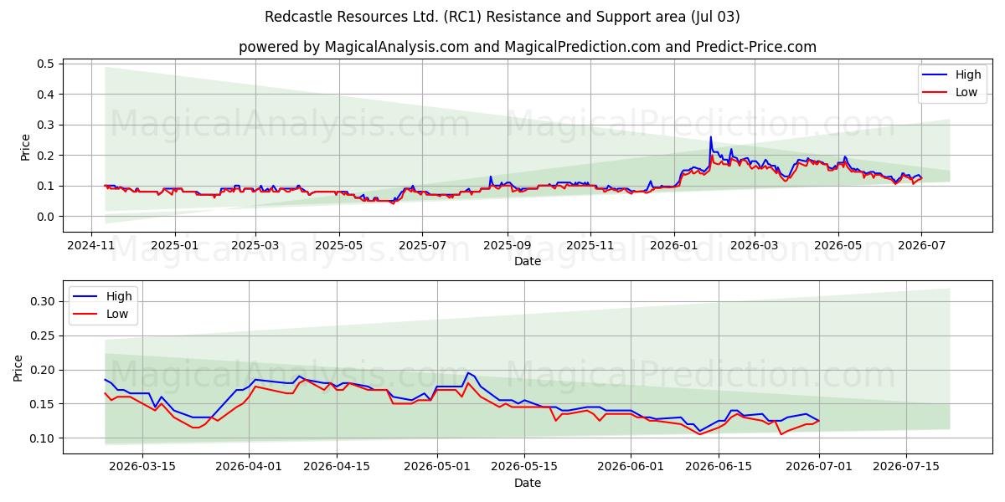Click the 'Price' y-axis title of the top chart
The height and width of the screenshot is (502, 1005).
[x=25, y=146]
